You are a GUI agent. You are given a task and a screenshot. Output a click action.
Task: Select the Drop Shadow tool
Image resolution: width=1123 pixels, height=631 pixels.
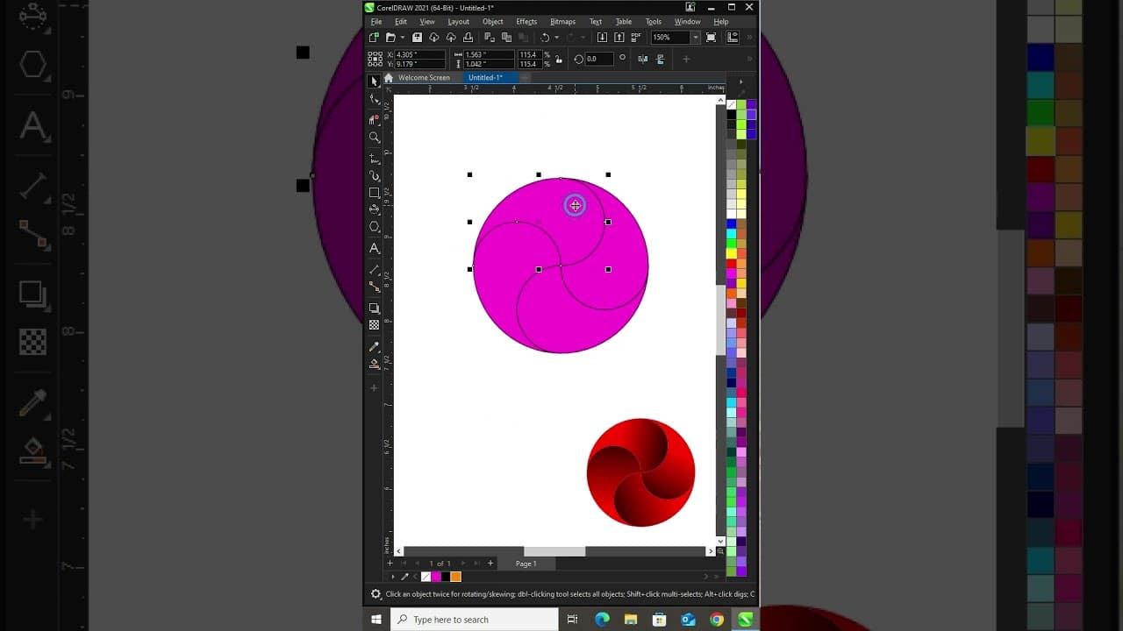click(x=375, y=308)
